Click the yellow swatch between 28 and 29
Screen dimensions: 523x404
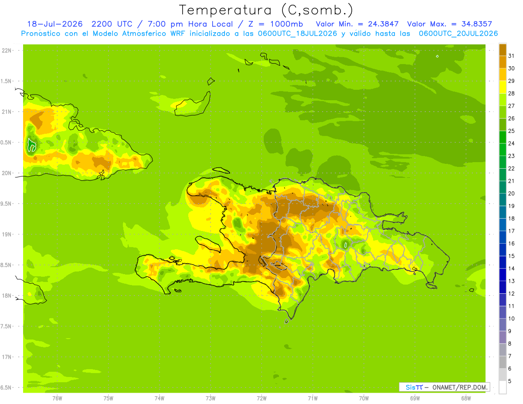pos(503,87)
